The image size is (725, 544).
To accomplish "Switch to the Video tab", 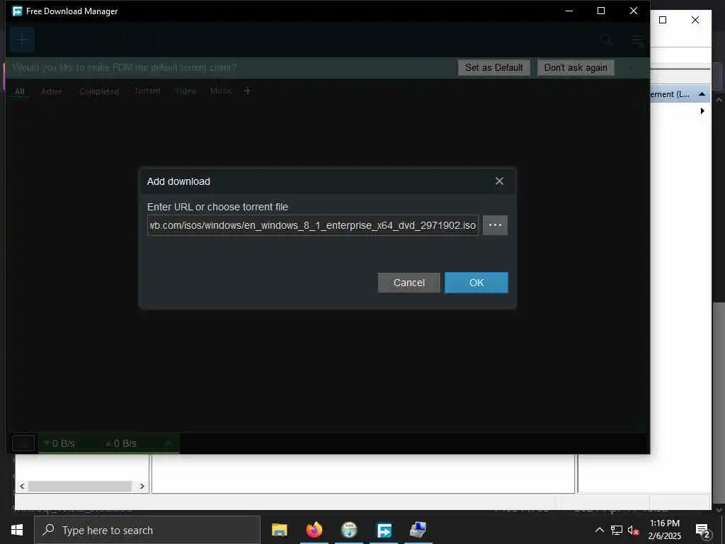I will pos(185,91).
